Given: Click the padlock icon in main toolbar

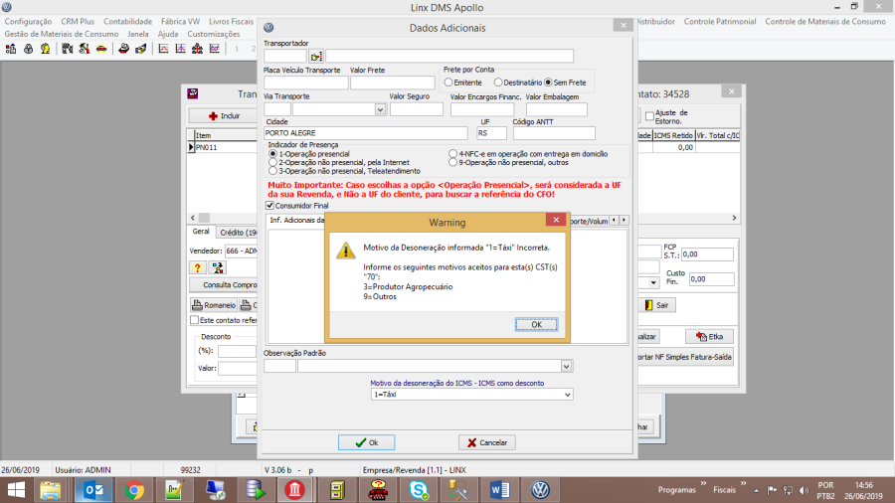Looking at the screenshot, I should click(28, 49).
